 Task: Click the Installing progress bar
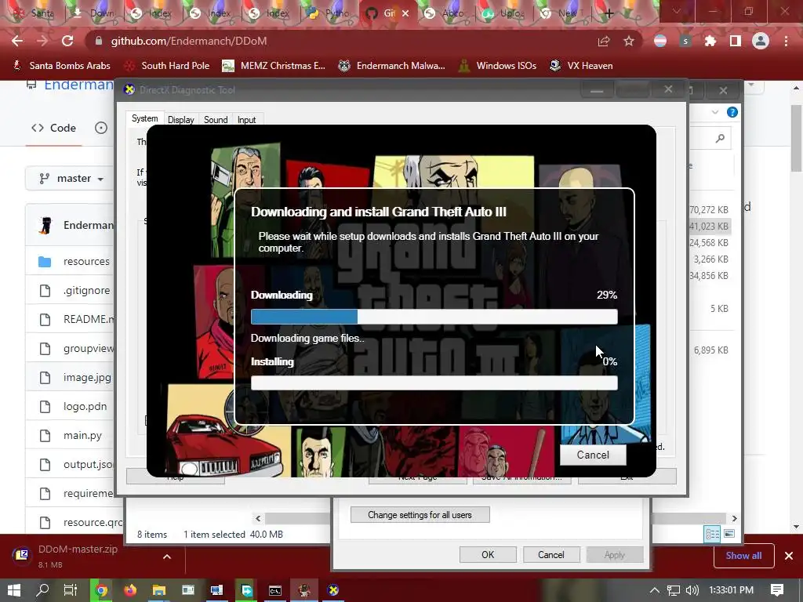click(x=434, y=383)
